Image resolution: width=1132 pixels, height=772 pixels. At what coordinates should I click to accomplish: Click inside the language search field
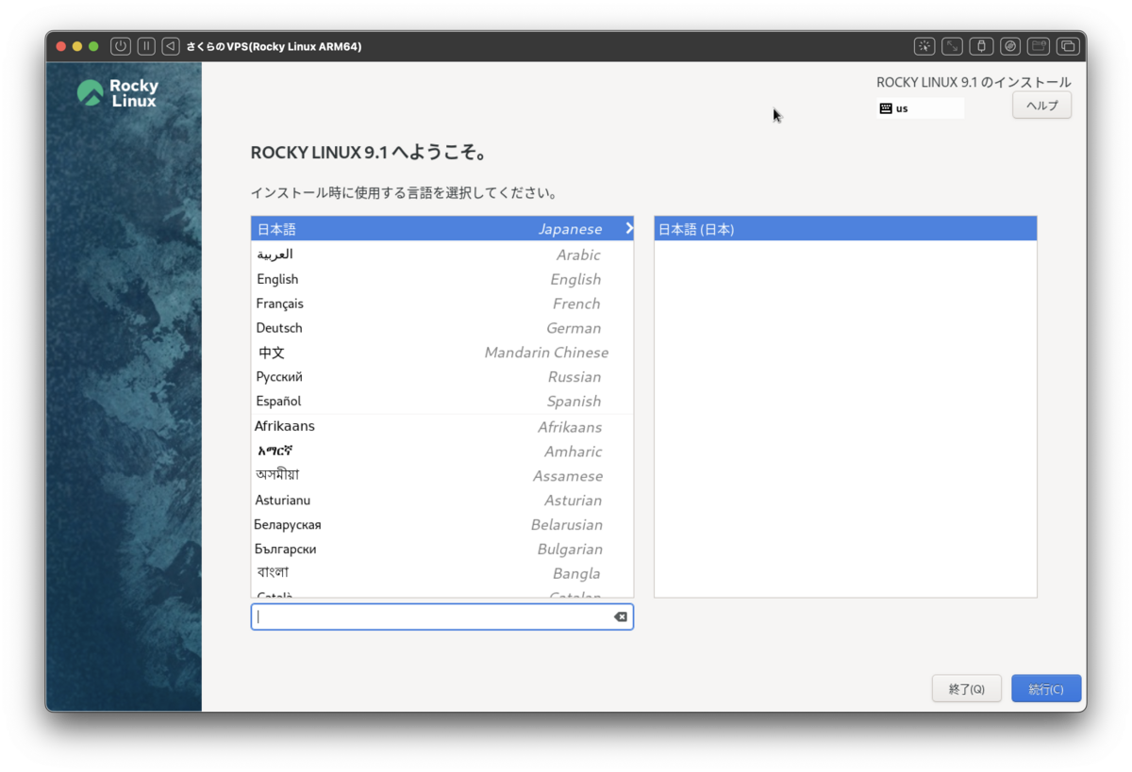(x=434, y=616)
